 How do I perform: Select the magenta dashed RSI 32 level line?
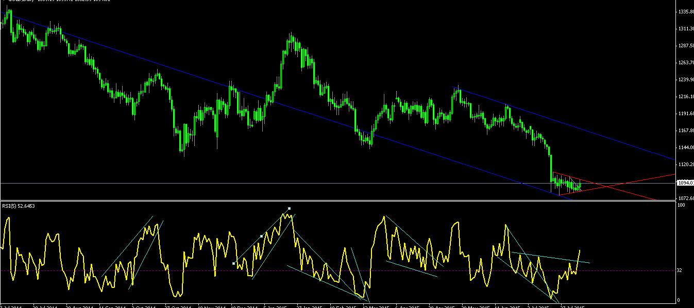[x=337, y=270]
